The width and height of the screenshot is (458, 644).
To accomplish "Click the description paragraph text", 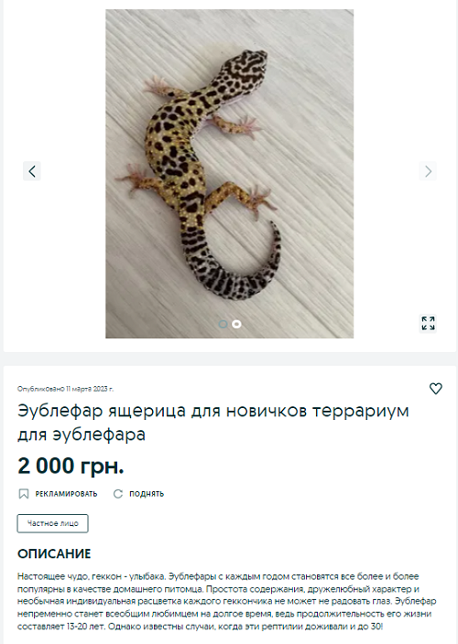I will (x=226, y=601).
